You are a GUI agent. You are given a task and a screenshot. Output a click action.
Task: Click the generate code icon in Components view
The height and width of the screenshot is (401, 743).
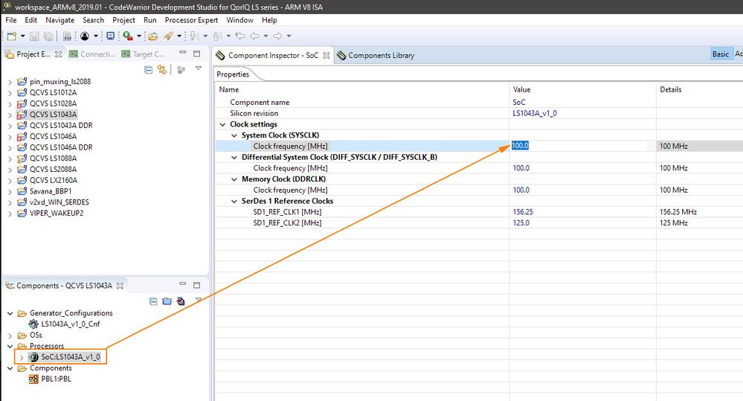point(181,301)
